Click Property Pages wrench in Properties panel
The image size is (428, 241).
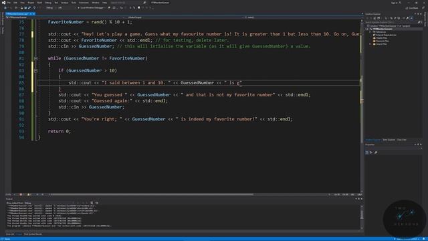pyautogui.click(x=376, y=153)
